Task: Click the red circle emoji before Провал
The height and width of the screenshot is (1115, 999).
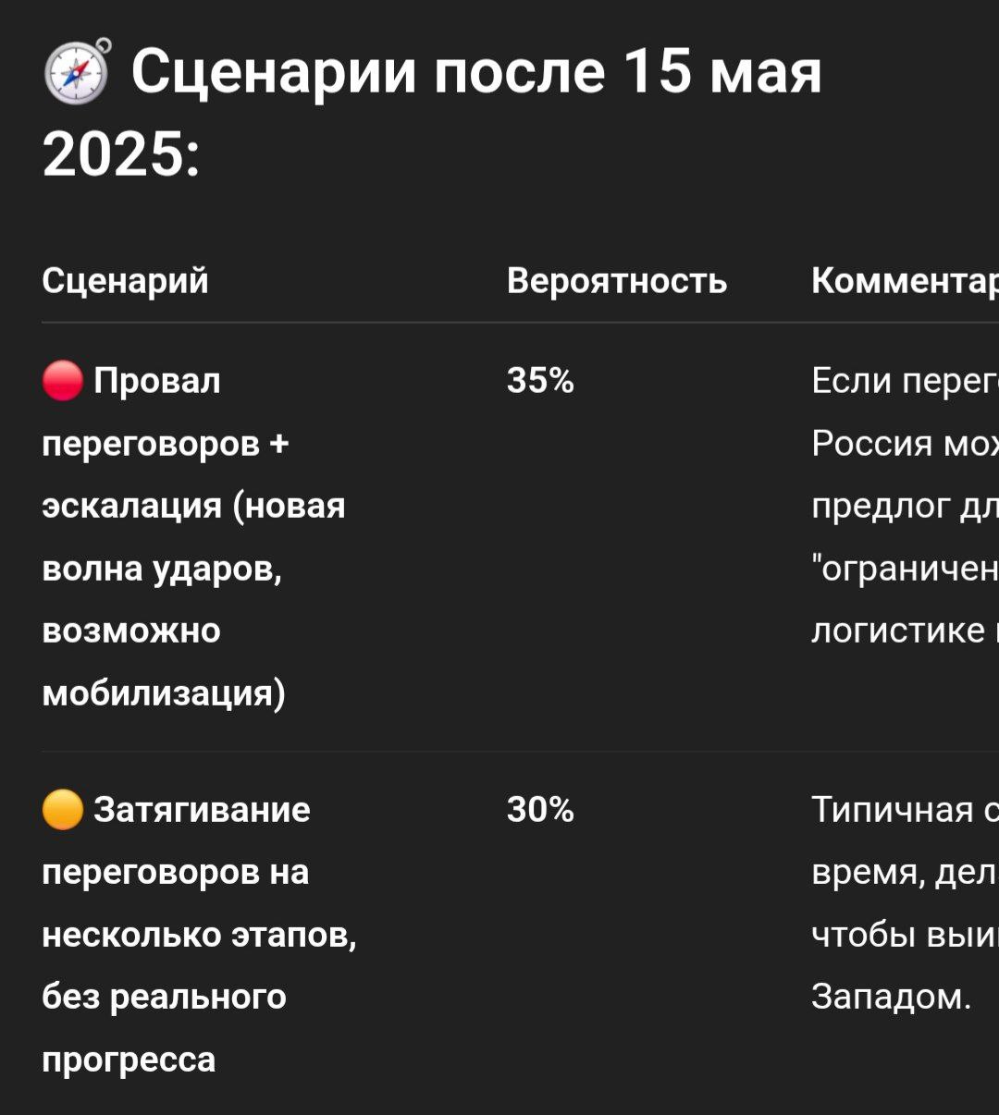Action: click(63, 381)
